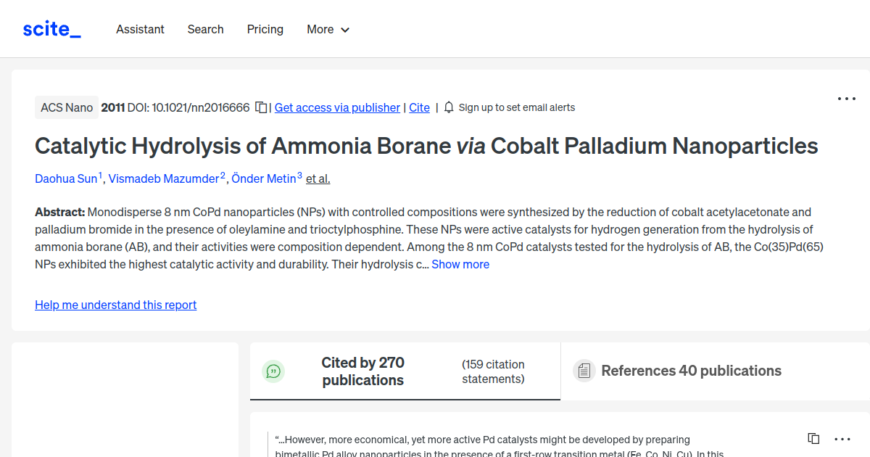Image resolution: width=870 pixels, height=457 pixels.
Task: Open the Assistant page
Action: pos(140,29)
